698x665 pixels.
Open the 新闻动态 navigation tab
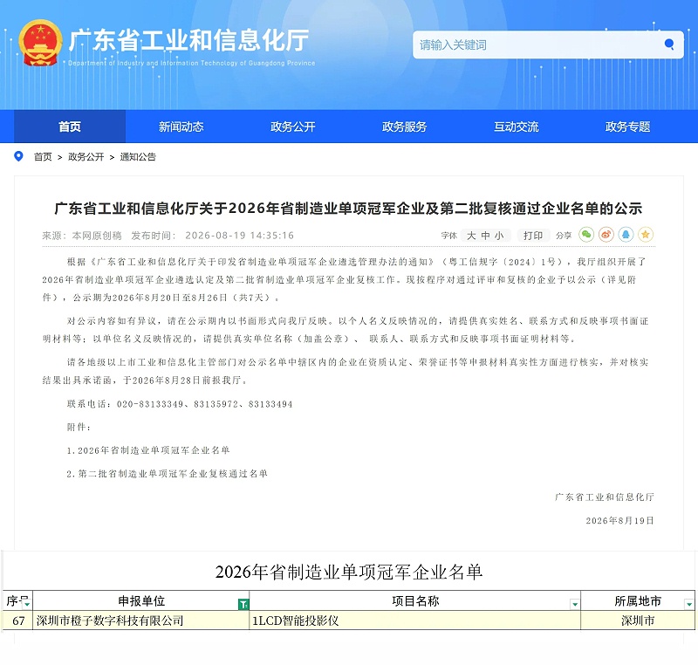[181, 127]
